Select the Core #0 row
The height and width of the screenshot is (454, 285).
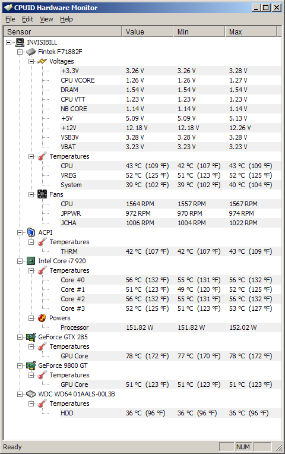pyautogui.click(x=170, y=280)
